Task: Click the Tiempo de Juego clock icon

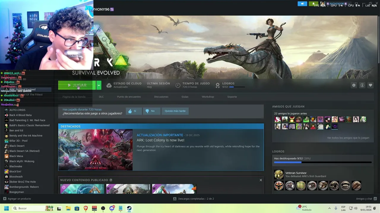Action: [x=178, y=85]
